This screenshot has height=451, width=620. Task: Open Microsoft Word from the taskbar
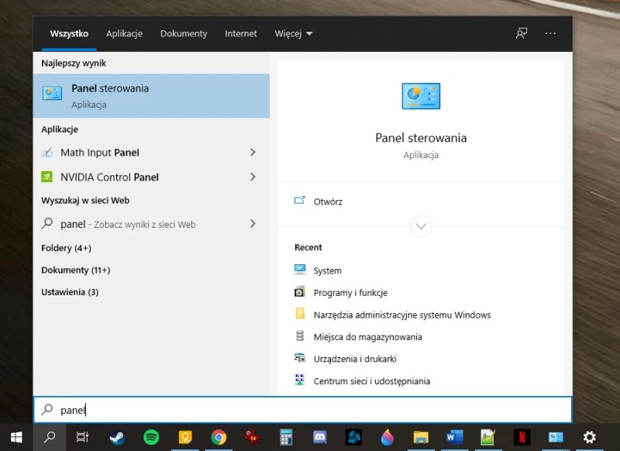click(x=454, y=437)
